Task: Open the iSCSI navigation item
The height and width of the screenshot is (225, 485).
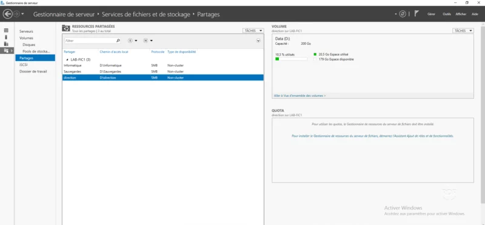Action: (23, 65)
